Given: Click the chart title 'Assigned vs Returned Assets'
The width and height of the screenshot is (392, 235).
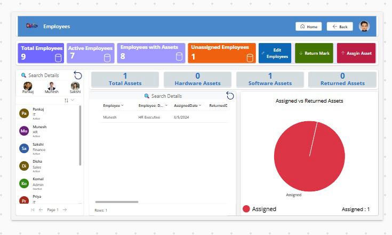Looking at the screenshot, I should point(309,101).
